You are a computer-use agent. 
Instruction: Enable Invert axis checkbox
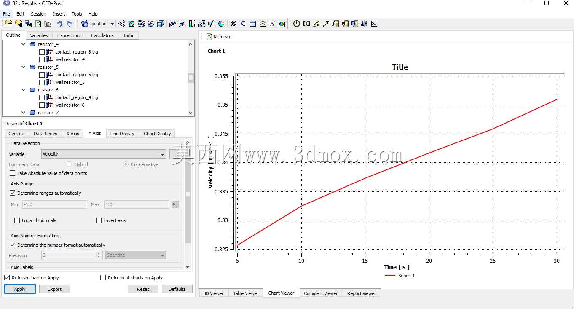pos(99,220)
